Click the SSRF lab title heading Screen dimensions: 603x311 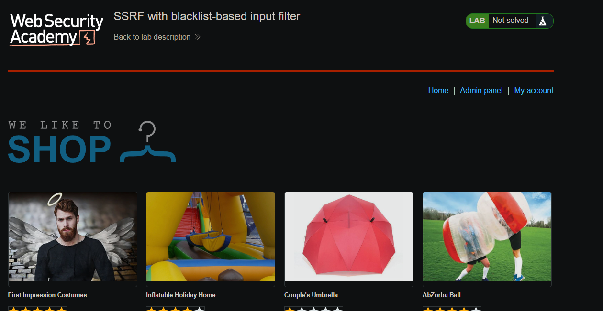pos(207,17)
